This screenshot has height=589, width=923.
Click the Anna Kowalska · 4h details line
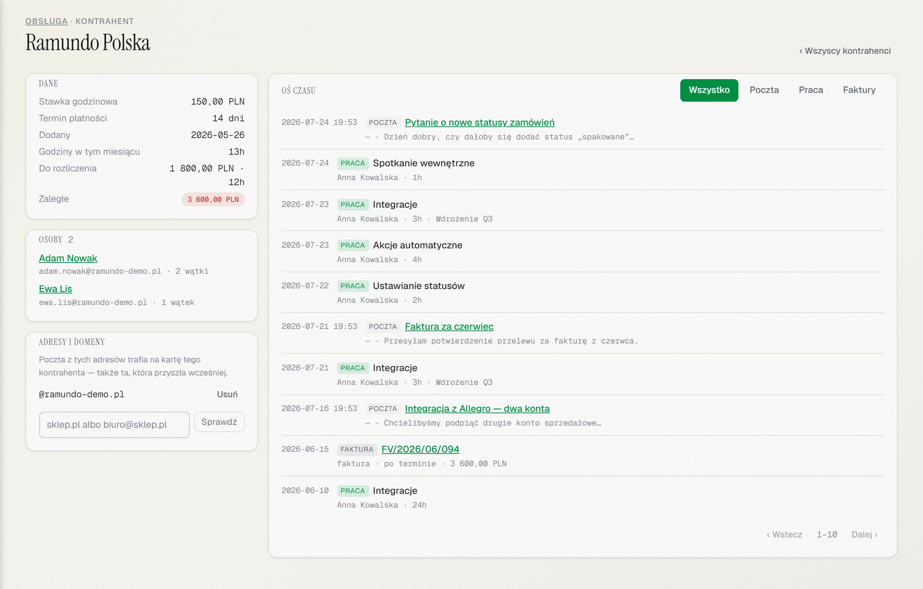379,259
